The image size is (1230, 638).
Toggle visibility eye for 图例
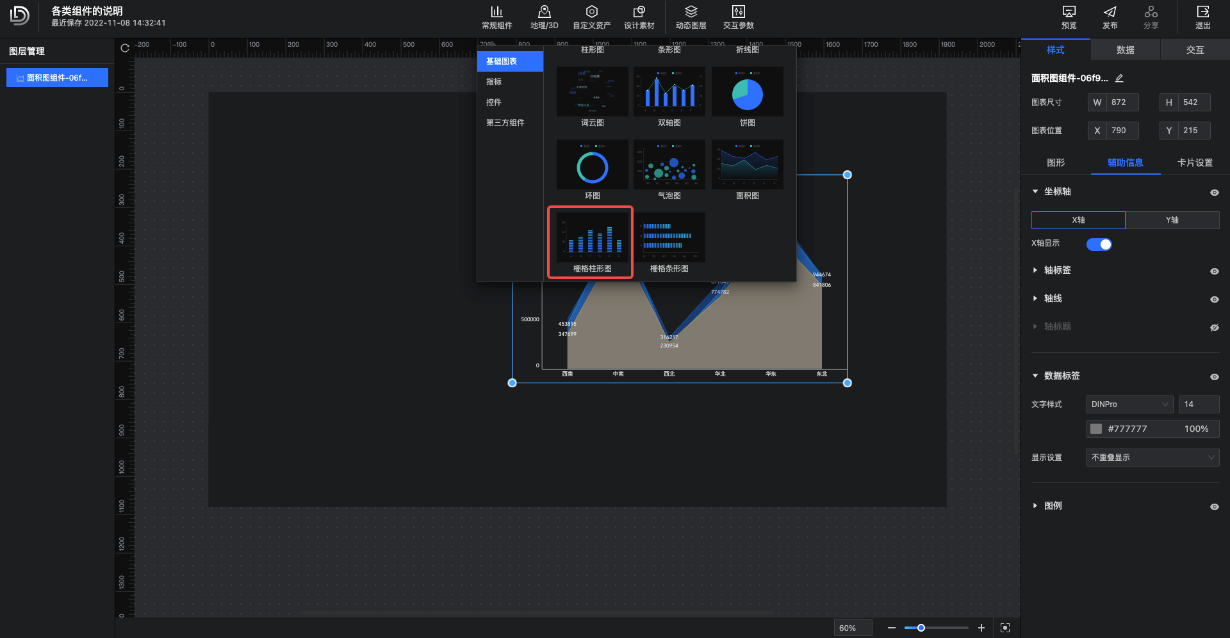click(1214, 506)
